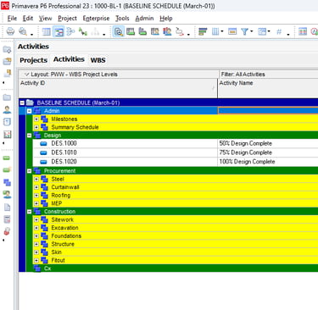The width and height of the screenshot is (318, 310).
Task: Expand the MEP group
Action: 36,203
